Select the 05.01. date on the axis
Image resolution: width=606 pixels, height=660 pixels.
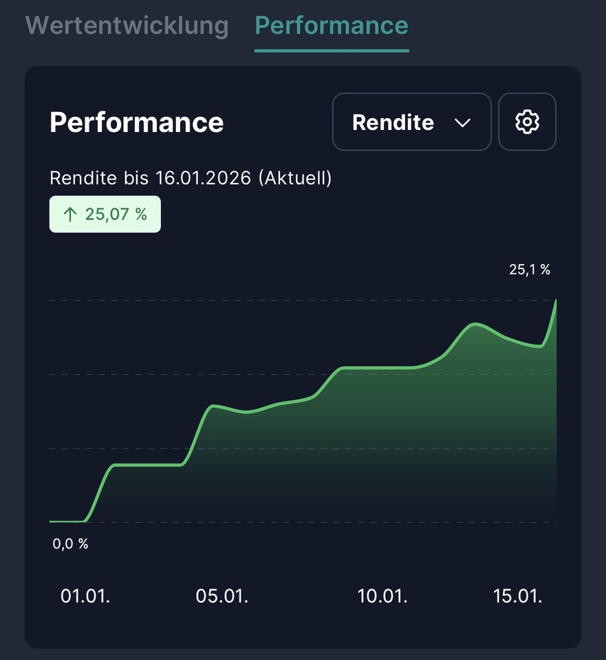[x=221, y=595]
